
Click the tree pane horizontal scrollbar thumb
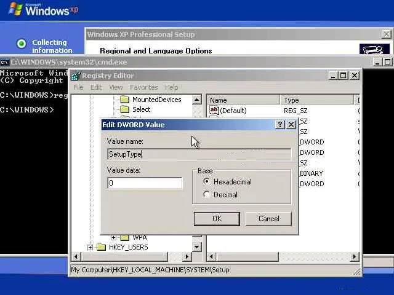tap(124, 257)
